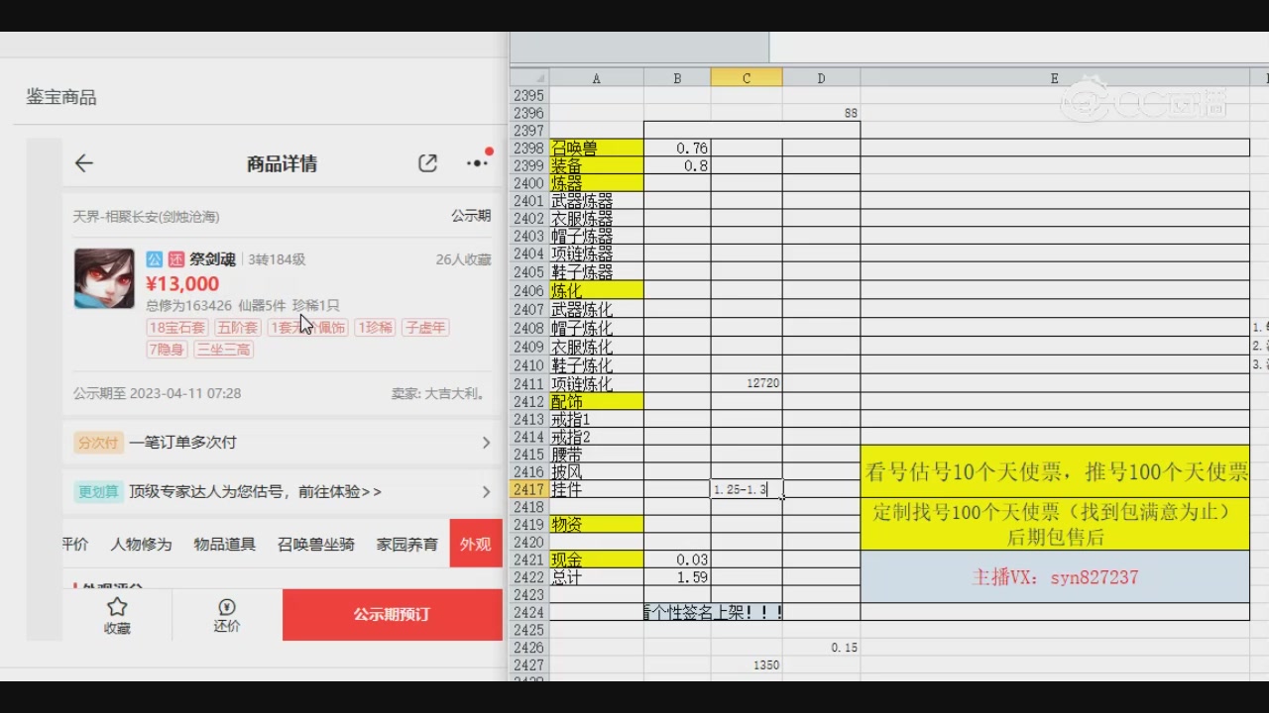Expand the 分次付 一笔订单多次付 row
Image resolution: width=1269 pixels, height=713 pixels.
pos(283,443)
